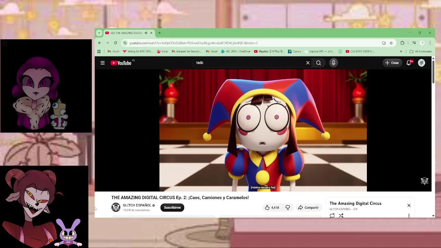Image resolution: width=441 pixels, height=248 pixels.
Task: Expand hidden bookmarks with double chevron
Action: coord(401,51)
